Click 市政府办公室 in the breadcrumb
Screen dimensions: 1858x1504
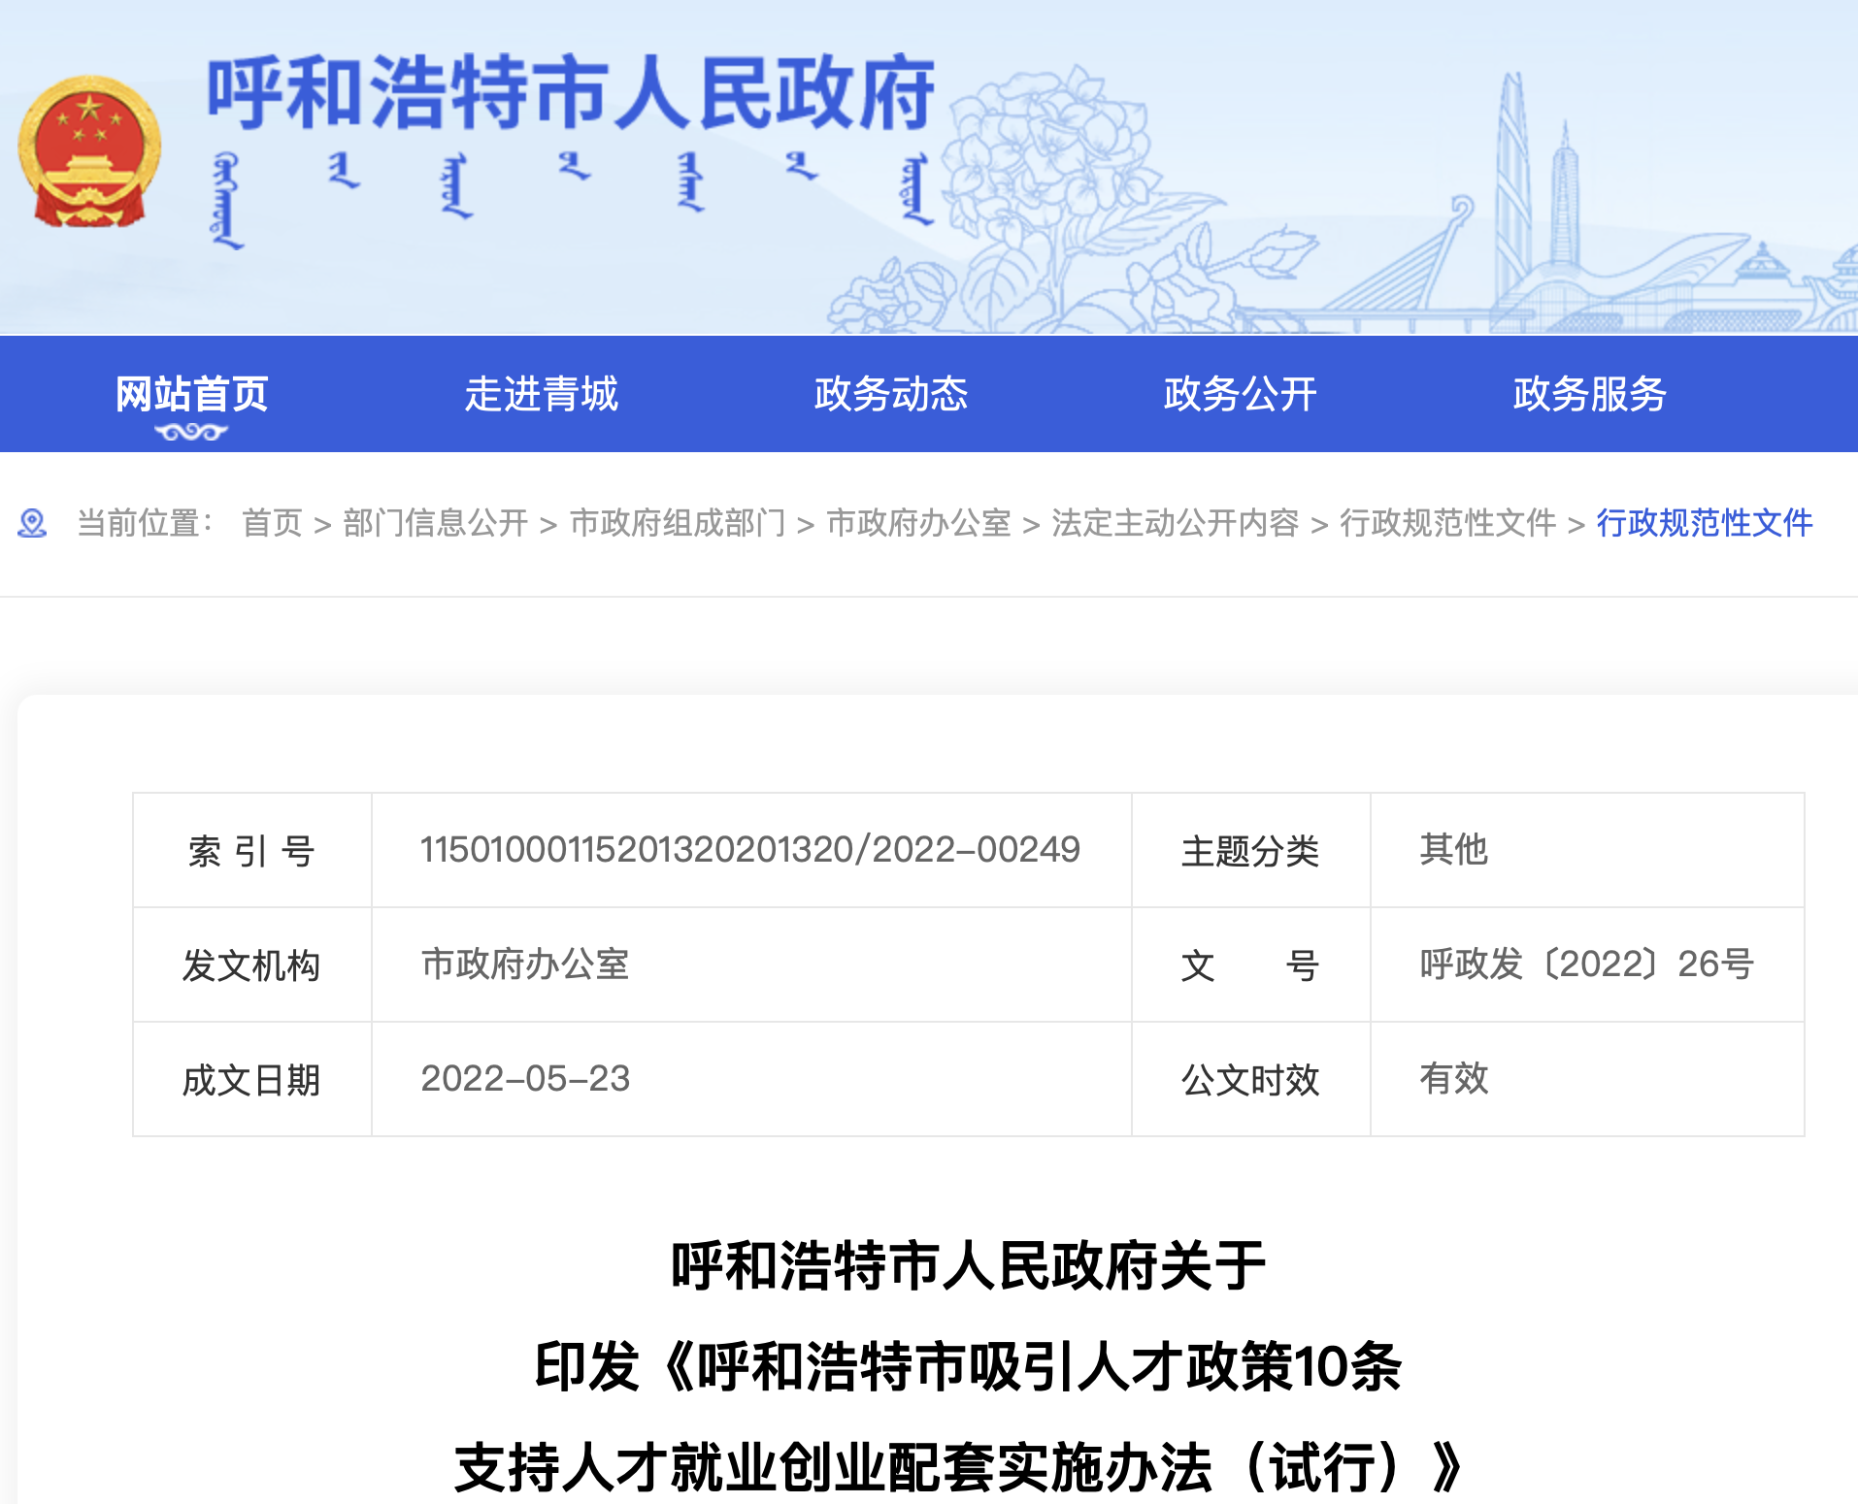918,523
